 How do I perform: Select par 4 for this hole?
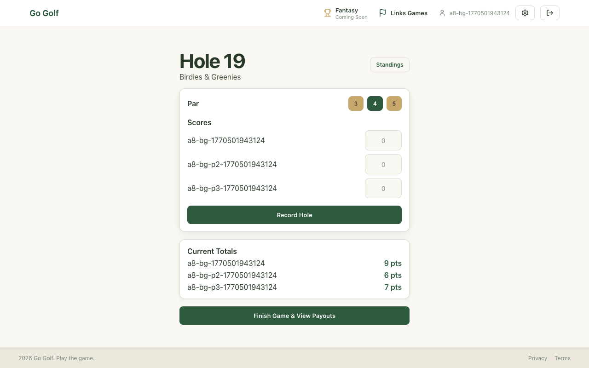375,103
